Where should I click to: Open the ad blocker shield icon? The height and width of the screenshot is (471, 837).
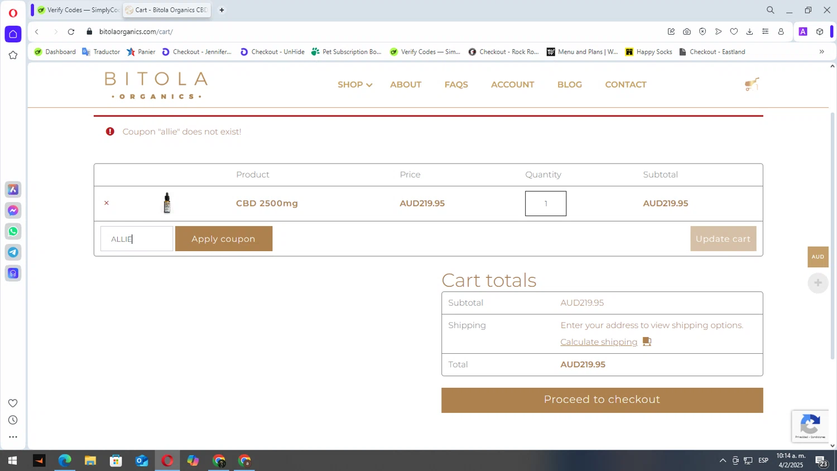click(703, 32)
